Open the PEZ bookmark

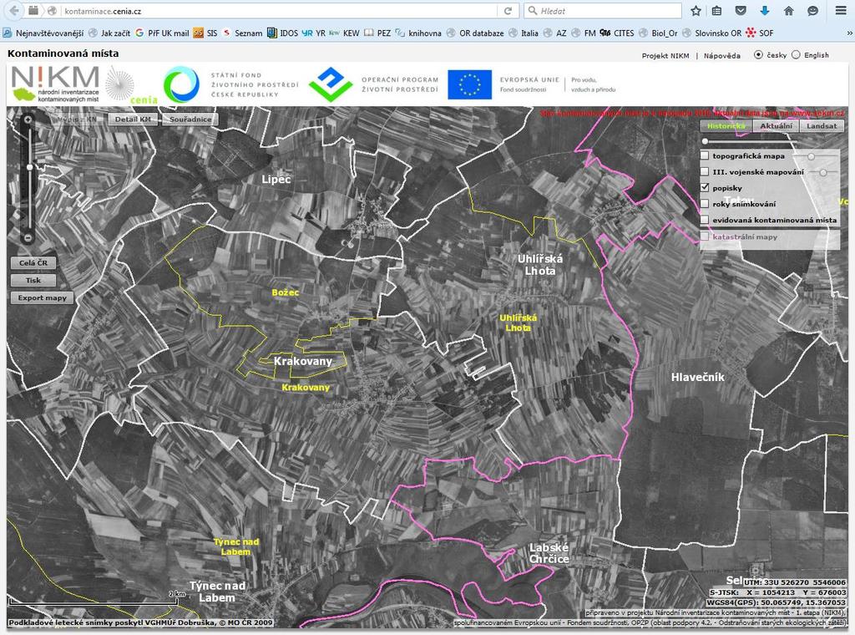377,33
